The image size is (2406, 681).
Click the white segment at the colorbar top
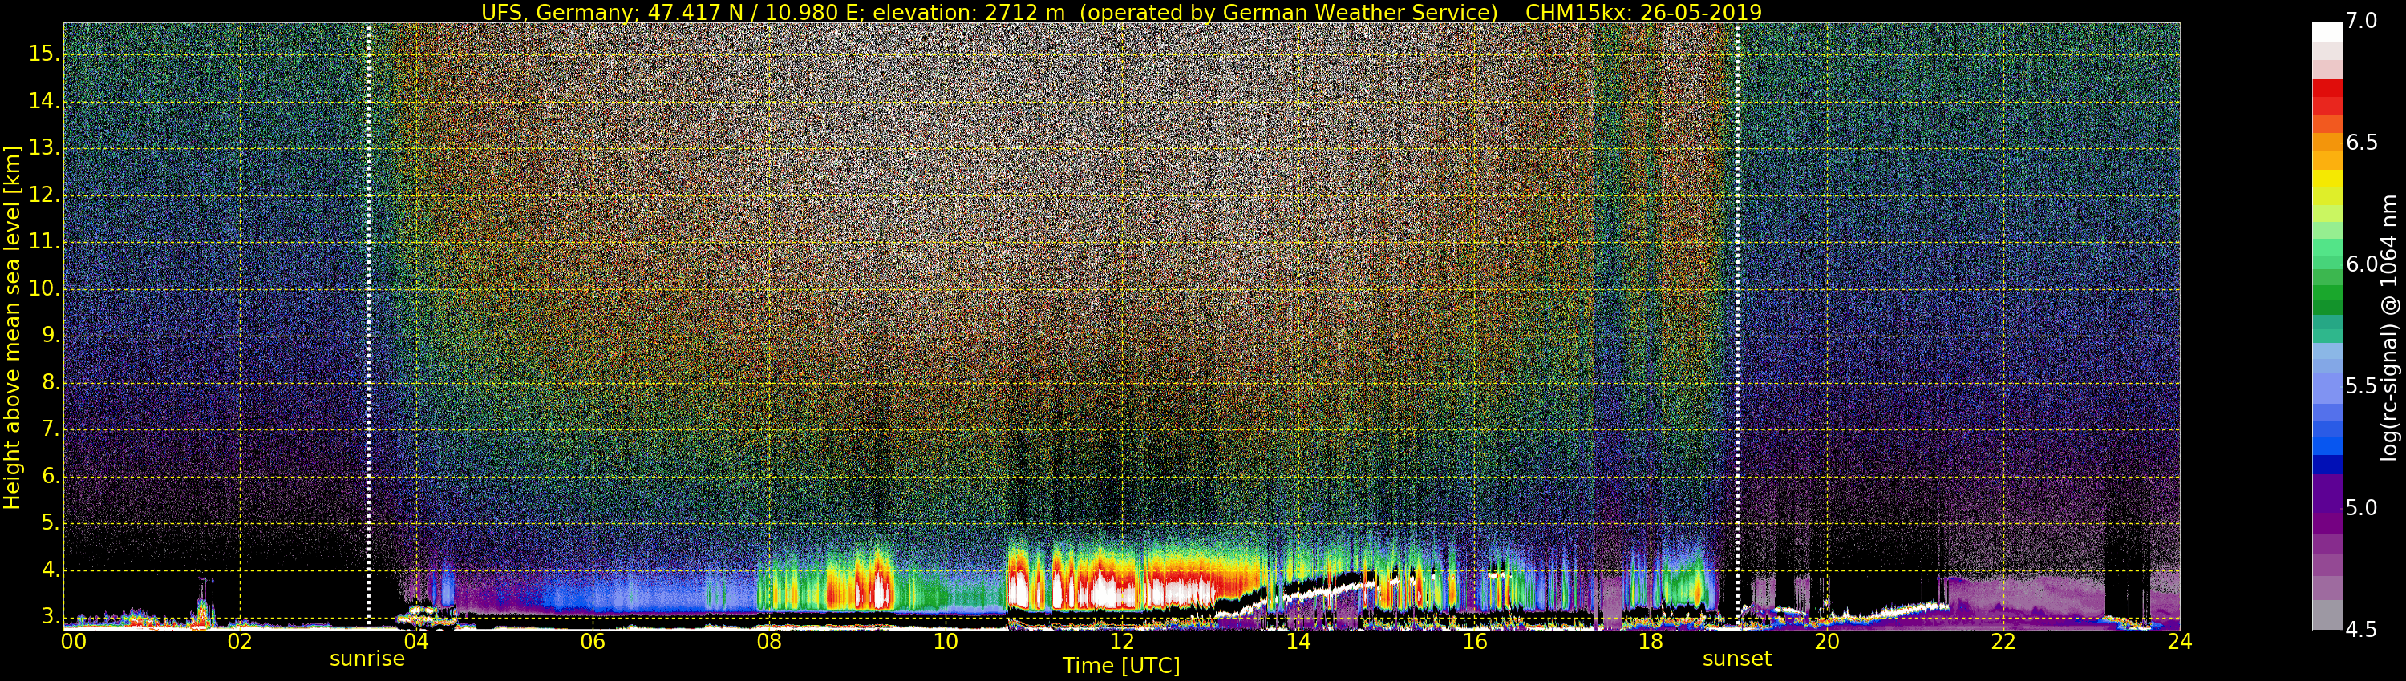tap(2327, 33)
